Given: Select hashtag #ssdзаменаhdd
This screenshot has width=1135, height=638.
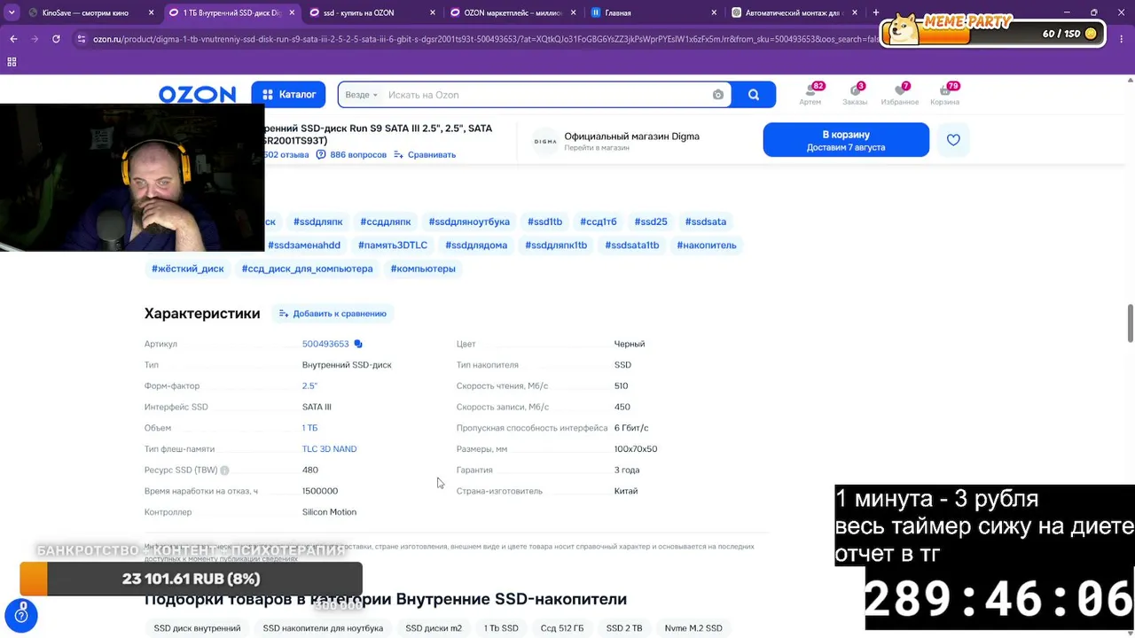Looking at the screenshot, I should [304, 245].
